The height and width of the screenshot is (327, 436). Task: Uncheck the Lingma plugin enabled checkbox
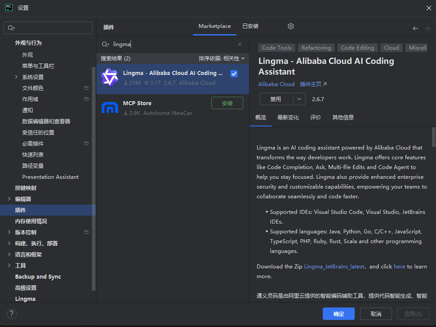(x=234, y=74)
